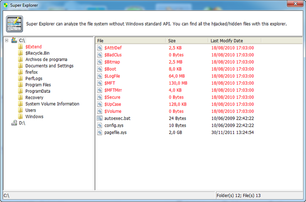The image size is (306, 202).
Task: Click the $Secure file icon
Action: point(100,97)
